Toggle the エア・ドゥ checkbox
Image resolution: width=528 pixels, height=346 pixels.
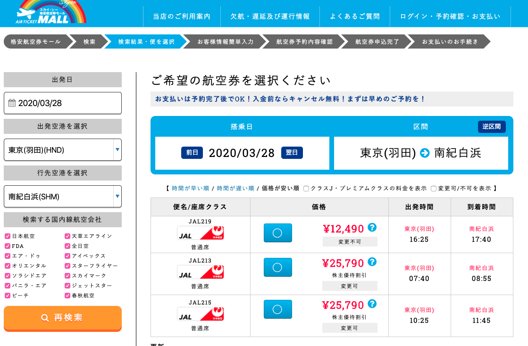pyautogui.click(x=8, y=256)
